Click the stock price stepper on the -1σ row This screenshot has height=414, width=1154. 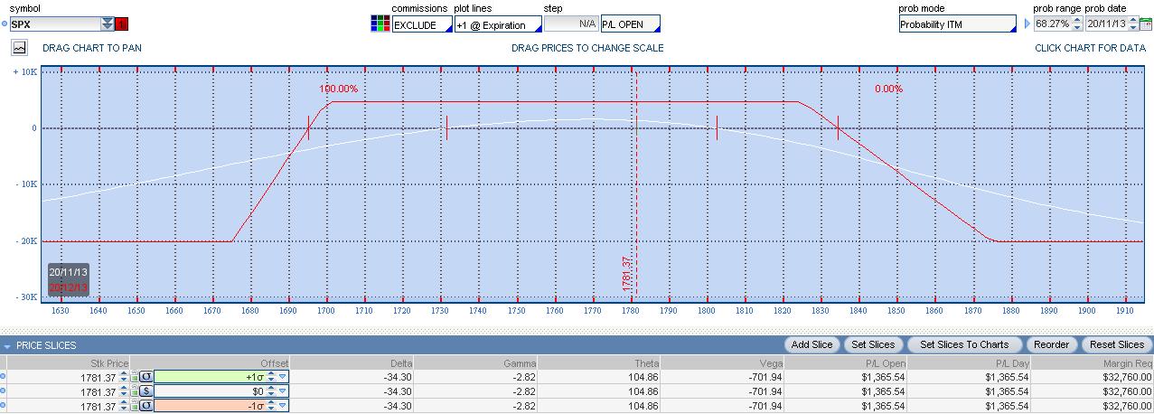coord(125,407)
